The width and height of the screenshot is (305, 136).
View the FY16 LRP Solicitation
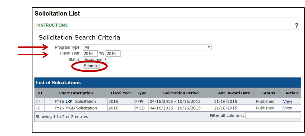point(287,102)
